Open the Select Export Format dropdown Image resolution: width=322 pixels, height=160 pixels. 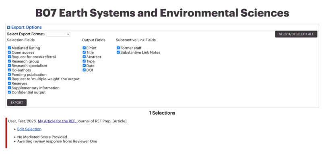58,34
